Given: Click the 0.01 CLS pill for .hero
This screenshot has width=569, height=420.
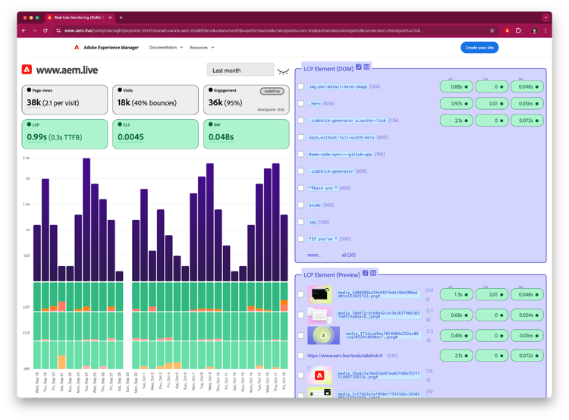Looking at the screenshot, I should tap(492, 103).
